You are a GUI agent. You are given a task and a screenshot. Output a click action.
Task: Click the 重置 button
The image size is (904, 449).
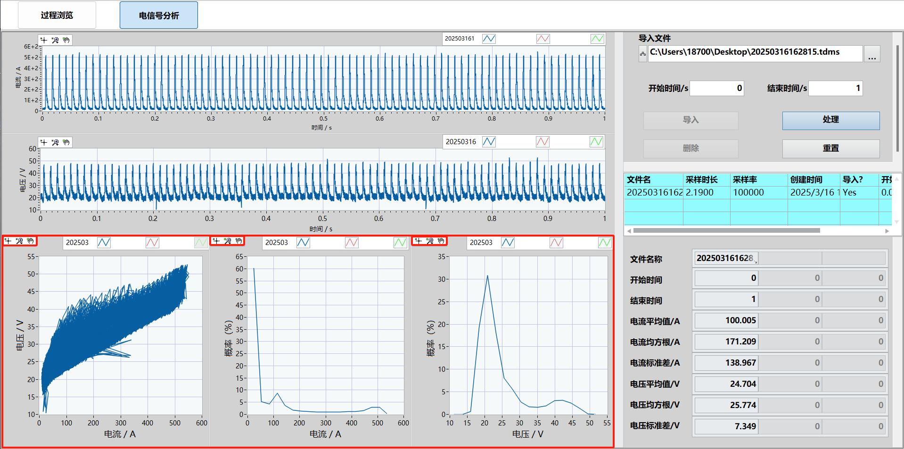pos(831,148)
